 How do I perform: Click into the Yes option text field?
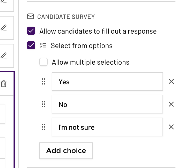pyautogui.click(x=107, y=82)
